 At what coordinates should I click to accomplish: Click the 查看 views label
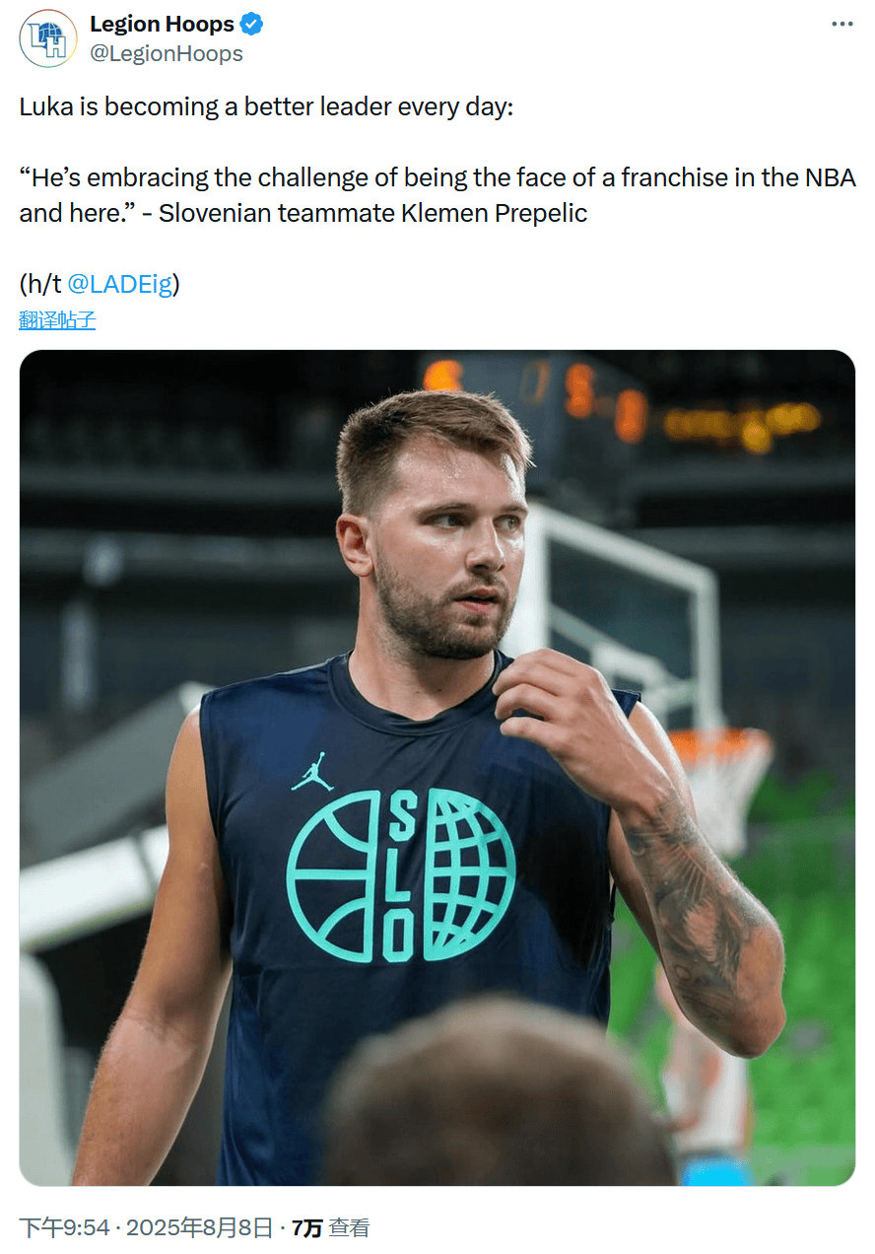point(350,1227)
